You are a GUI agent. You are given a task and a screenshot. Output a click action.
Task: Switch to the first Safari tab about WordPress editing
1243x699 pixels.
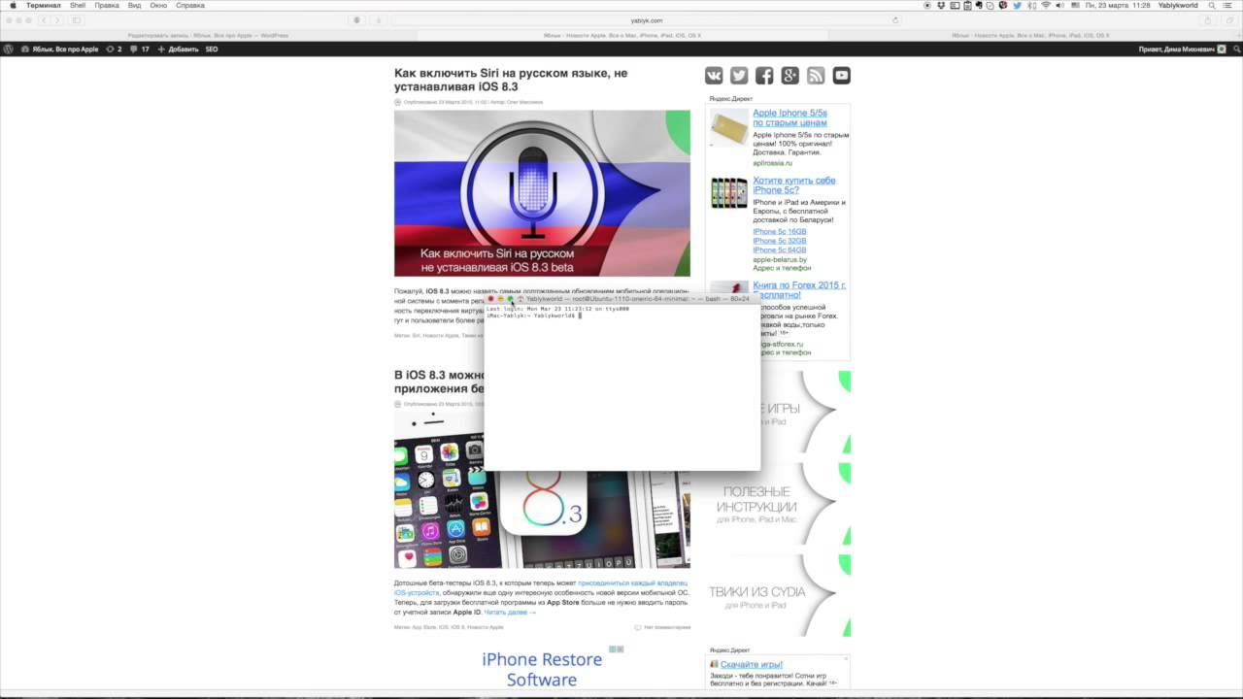(208, 36)
